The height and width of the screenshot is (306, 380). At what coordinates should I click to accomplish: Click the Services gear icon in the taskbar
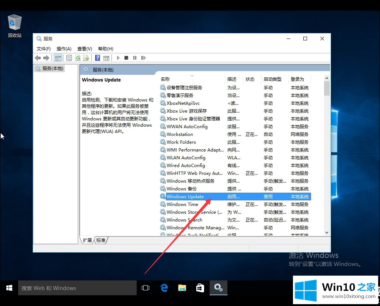coord(219,288)
